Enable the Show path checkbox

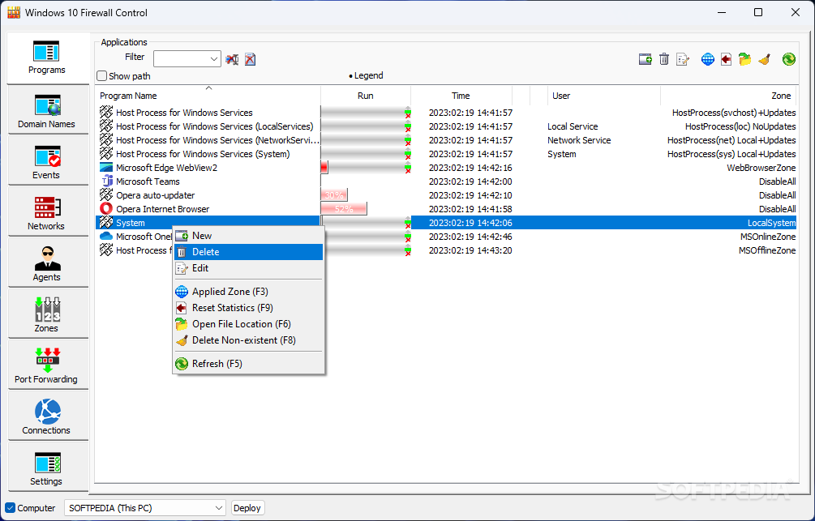click(x=102, y=76)
